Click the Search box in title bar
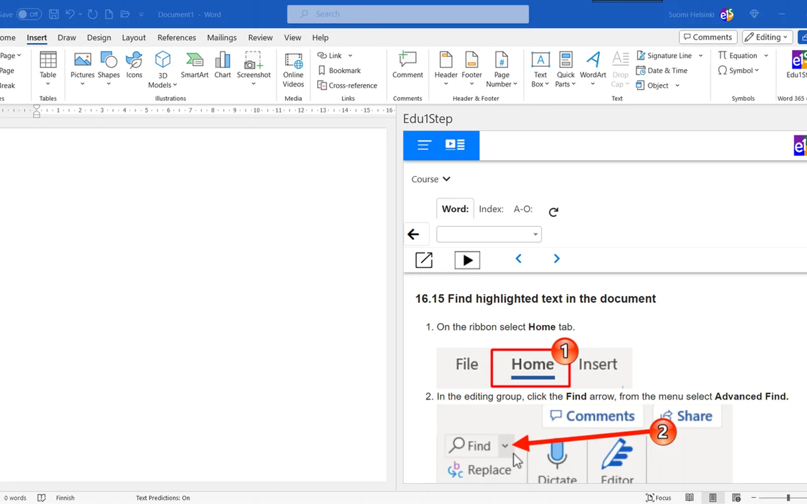This screenshot has height=504, width=807. click(x=408, y=14)
